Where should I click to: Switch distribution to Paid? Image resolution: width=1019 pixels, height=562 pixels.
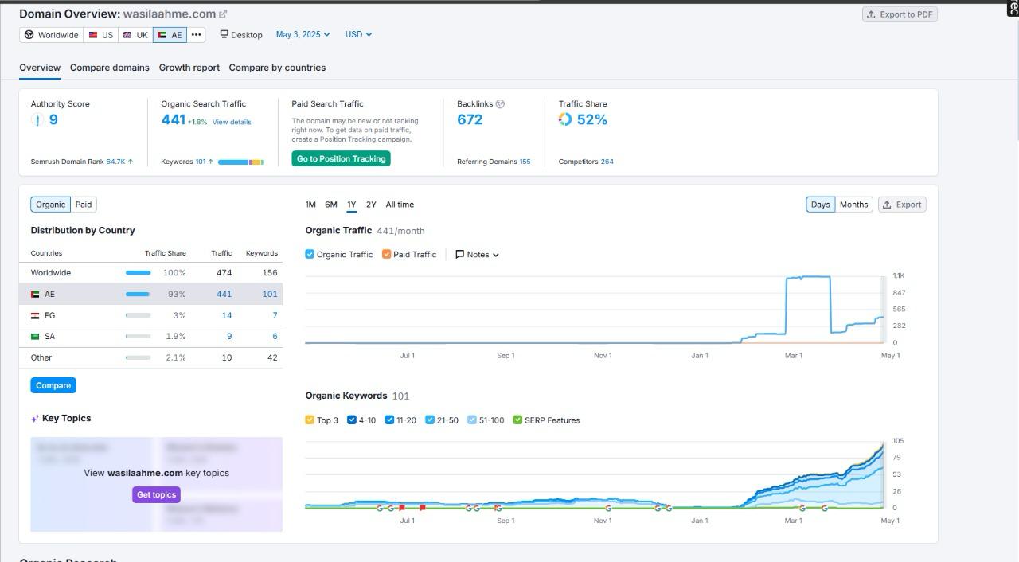(84, 205)
